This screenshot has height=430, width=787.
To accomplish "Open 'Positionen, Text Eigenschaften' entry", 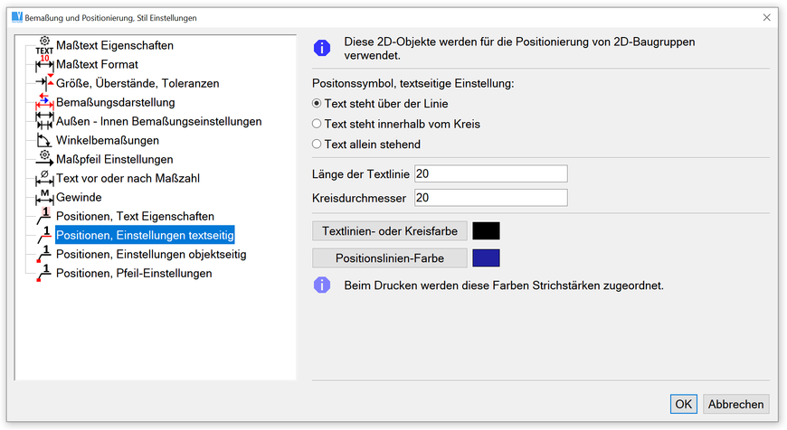I will click(135, 216).
